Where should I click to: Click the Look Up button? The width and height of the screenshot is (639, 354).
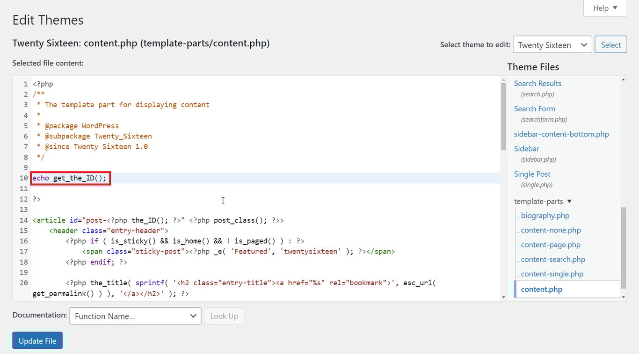point(224,316)
